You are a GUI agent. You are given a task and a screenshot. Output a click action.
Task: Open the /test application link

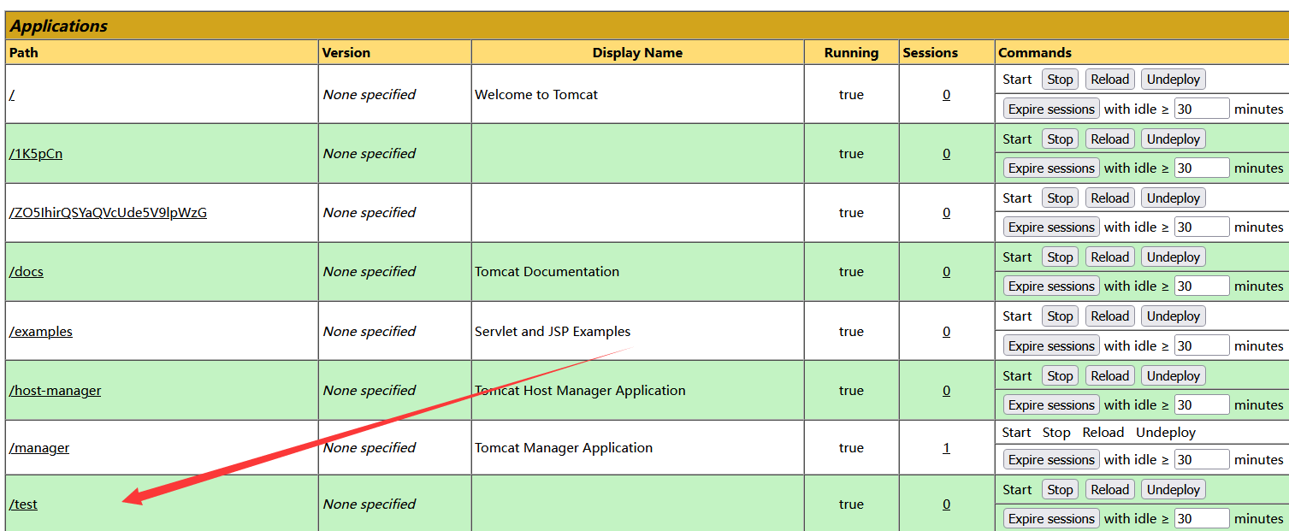tap(24, 504)
